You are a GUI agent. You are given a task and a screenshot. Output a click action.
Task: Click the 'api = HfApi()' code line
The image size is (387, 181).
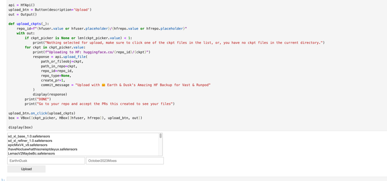click(22, 5)
